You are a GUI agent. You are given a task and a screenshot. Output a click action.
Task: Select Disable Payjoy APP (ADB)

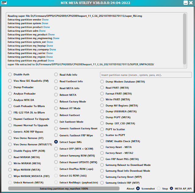tap(10, 151)
